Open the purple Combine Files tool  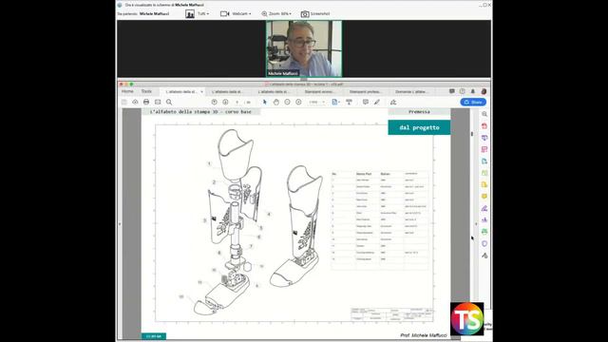[484, 138]
